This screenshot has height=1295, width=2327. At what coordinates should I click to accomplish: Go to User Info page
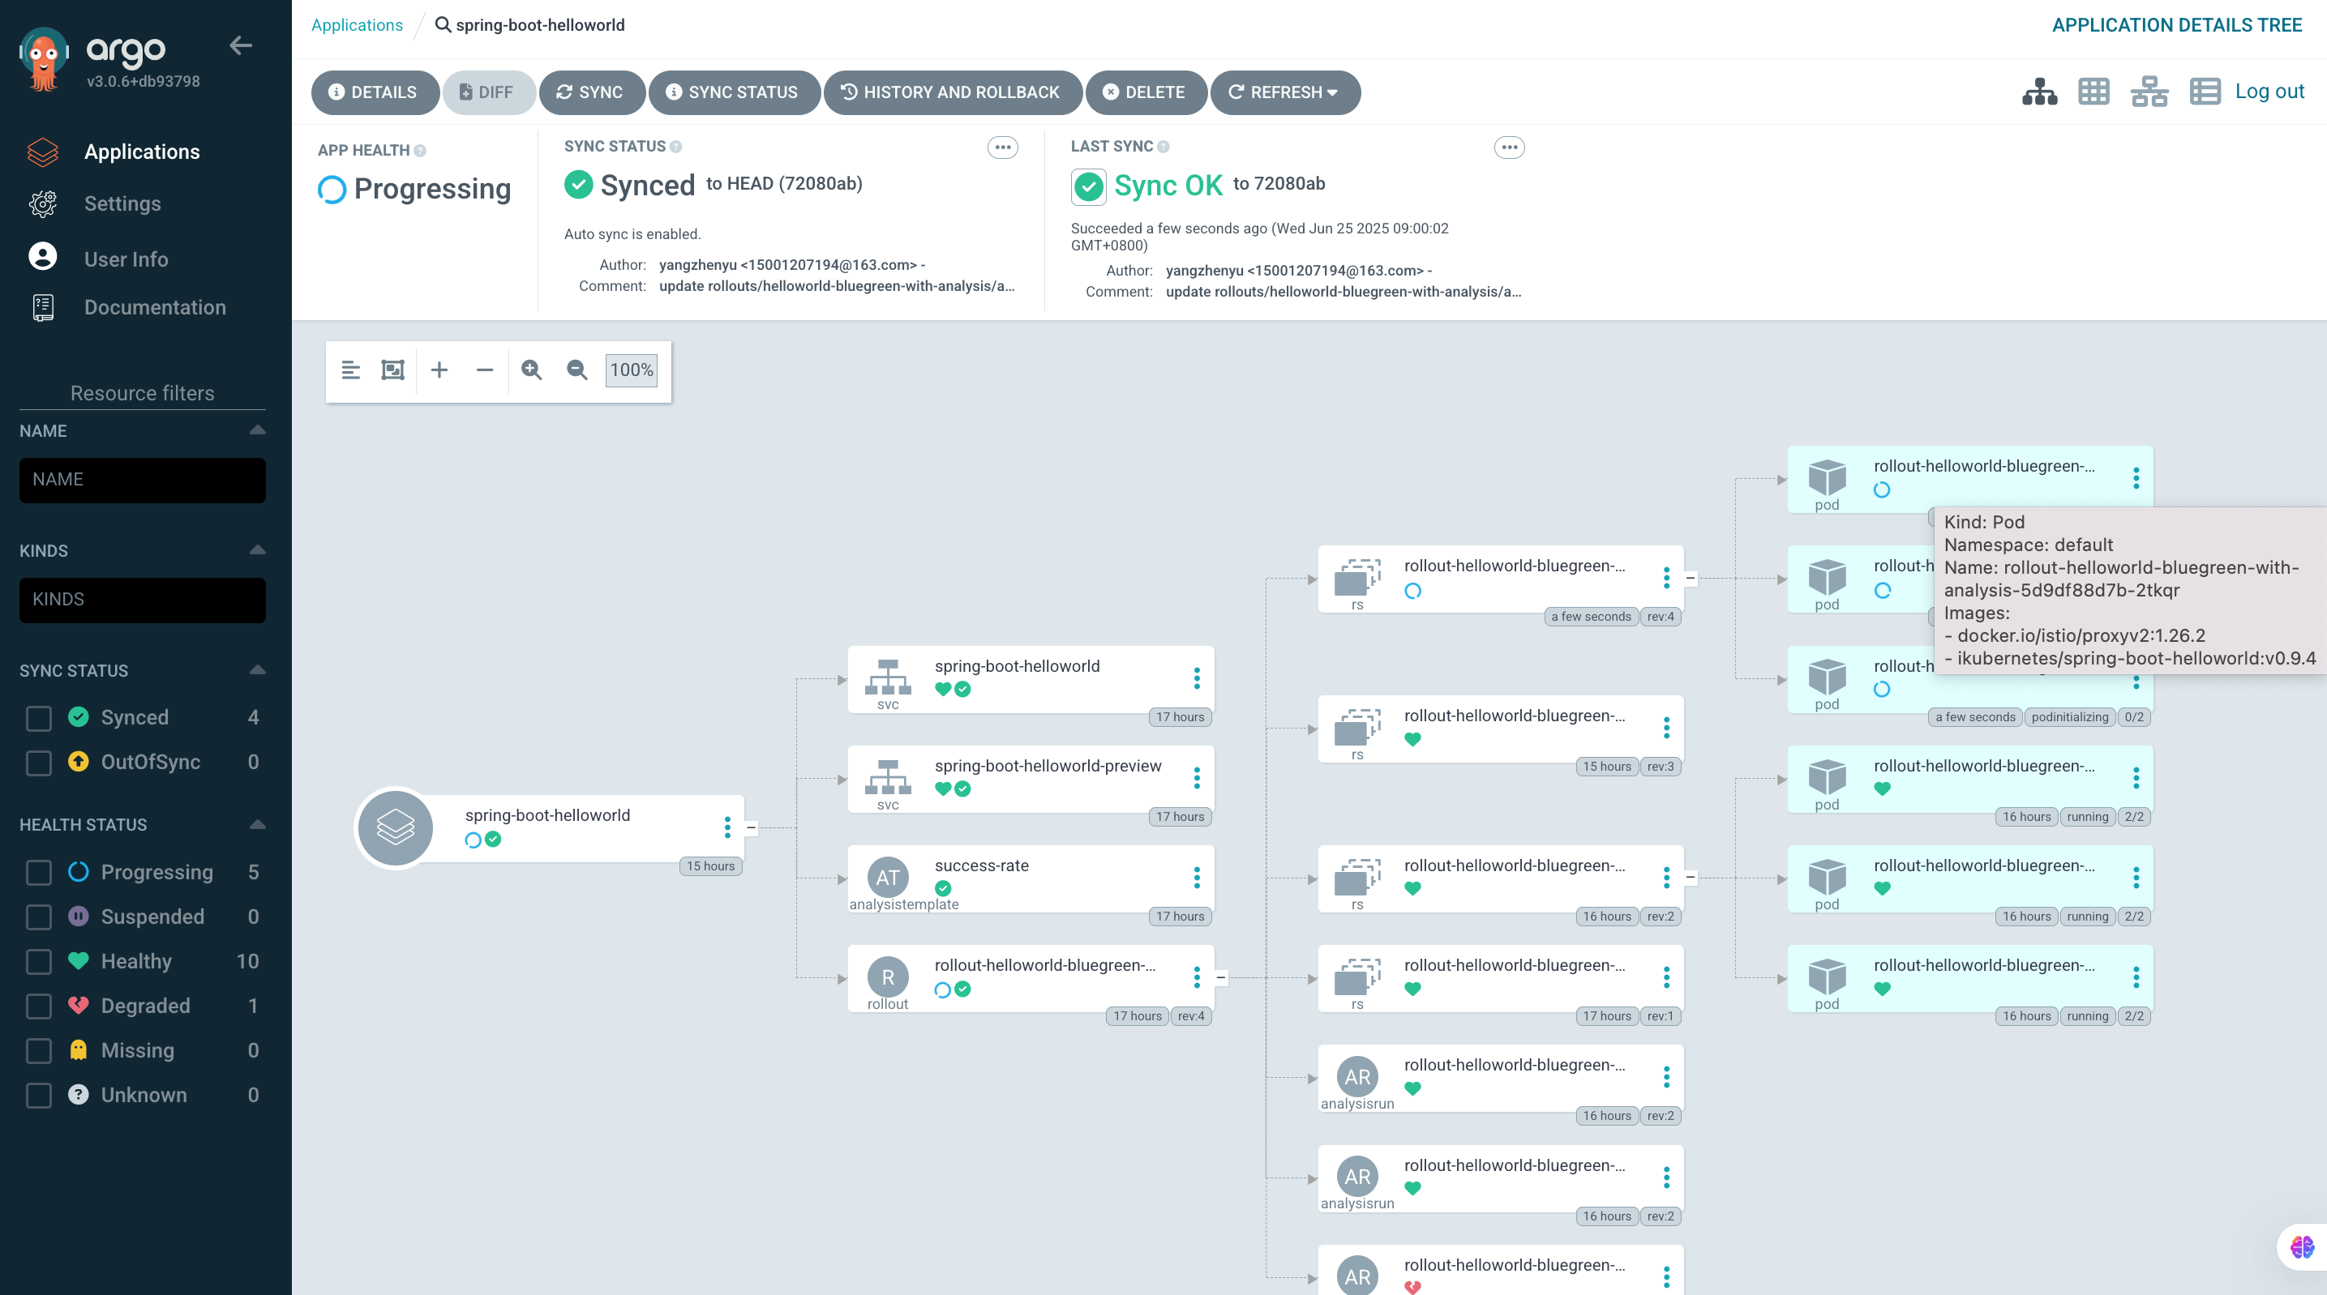pyautogui.click(x=126, y=259)
